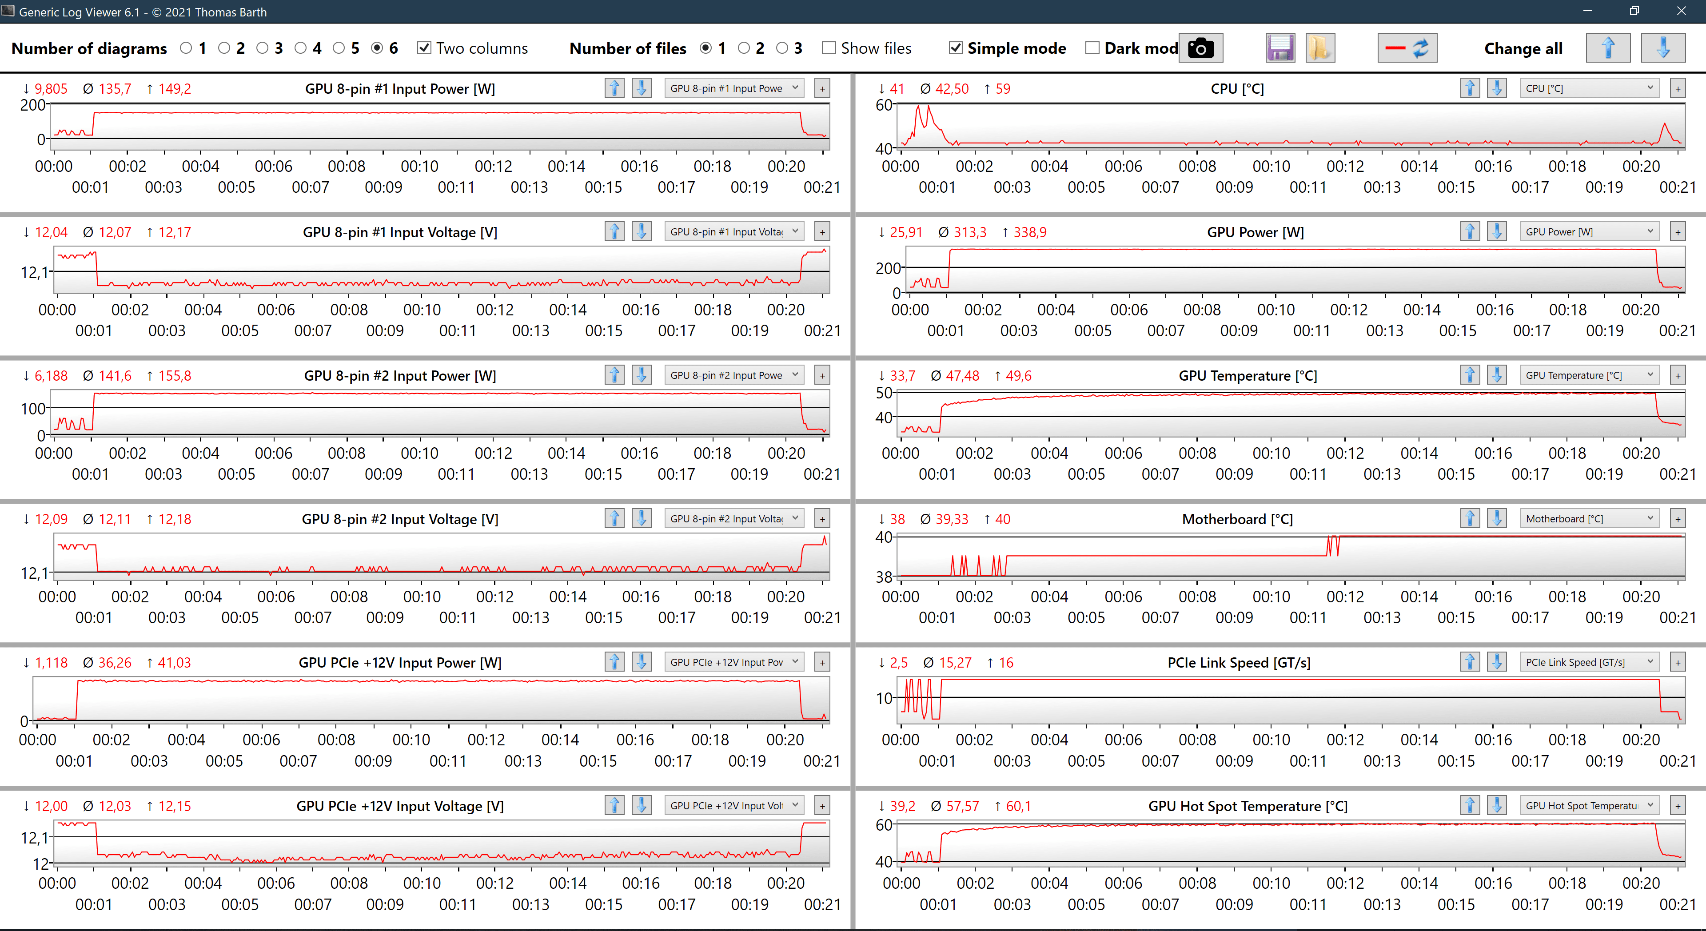Click plus button beside GPU PCIe +12V Input Voltage dropdown
The height and width of the screenshot is (931, 1706).
click(x=822, y=805)
